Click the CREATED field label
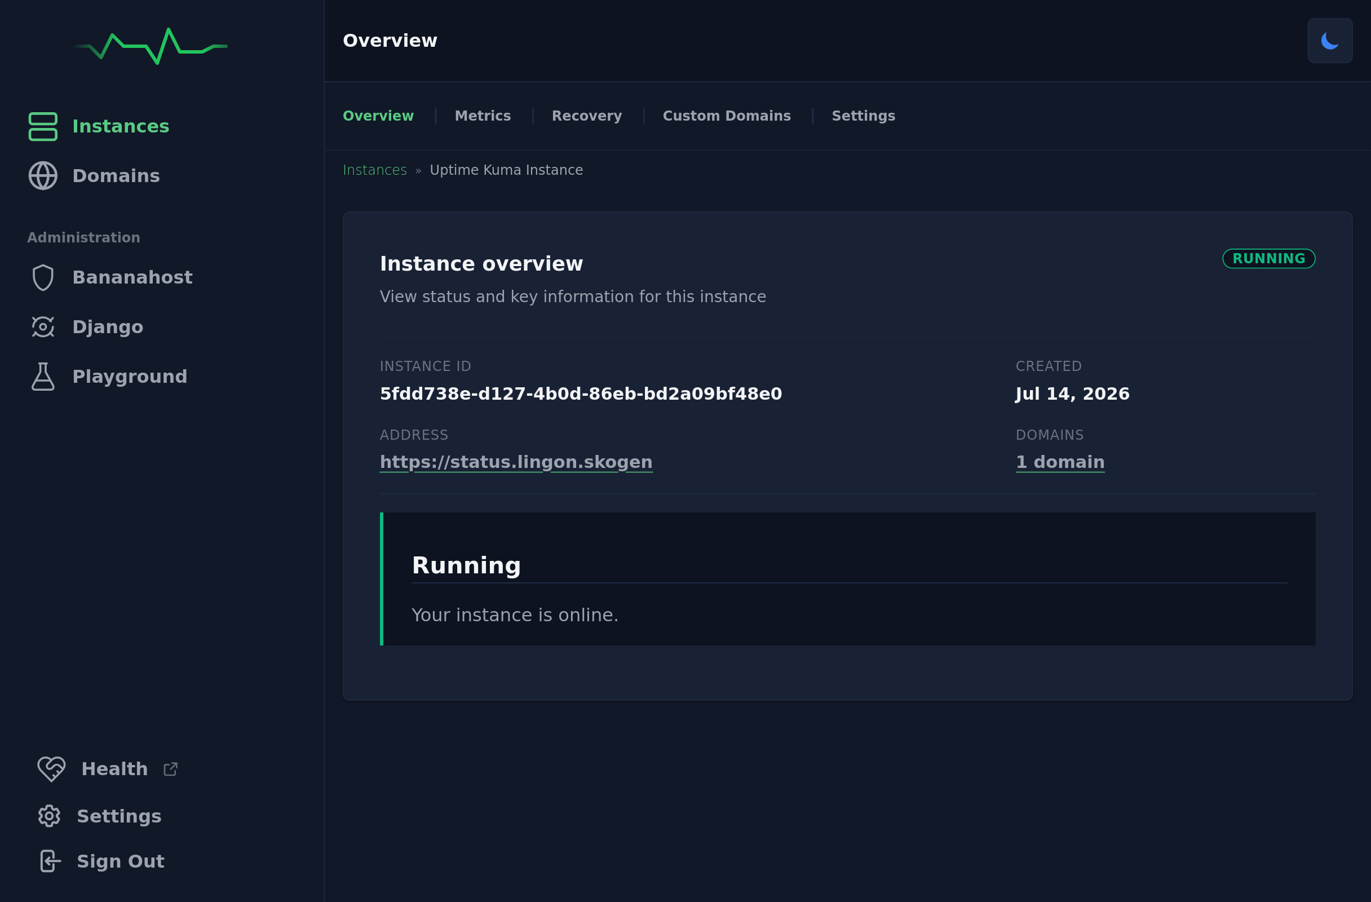 tap(1049, 366)
